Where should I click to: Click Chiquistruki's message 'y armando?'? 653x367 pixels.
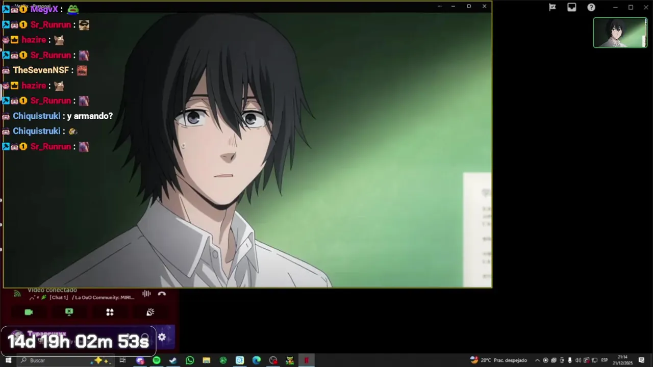pos(90,116)
